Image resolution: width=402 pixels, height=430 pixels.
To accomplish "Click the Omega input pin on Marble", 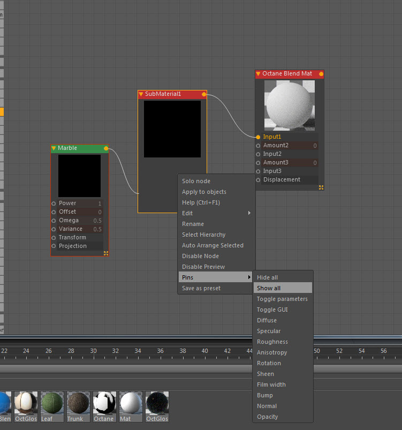I will (54, 221).
